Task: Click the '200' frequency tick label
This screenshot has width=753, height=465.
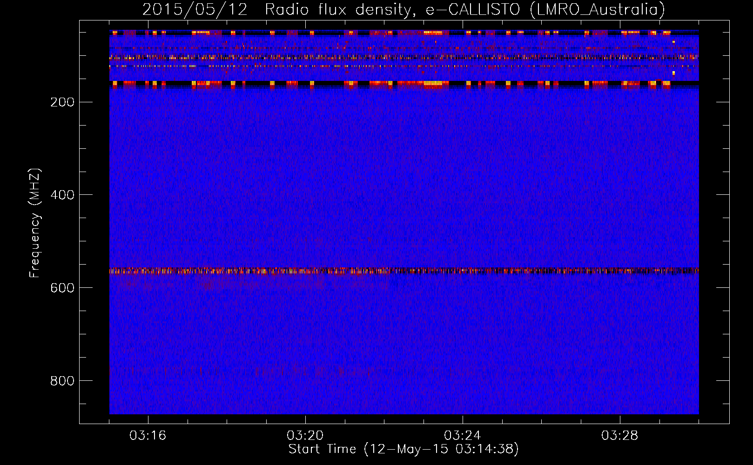Action: 62,102
